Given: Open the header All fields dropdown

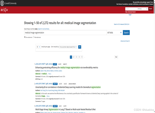Looking at the screenshot, I should 142,9.
